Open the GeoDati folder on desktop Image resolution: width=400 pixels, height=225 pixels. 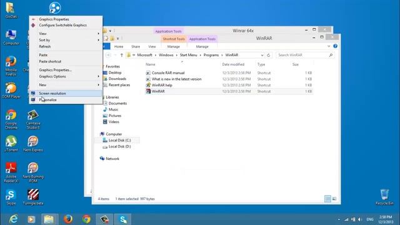pyautogui.click(x=11, y=10)
